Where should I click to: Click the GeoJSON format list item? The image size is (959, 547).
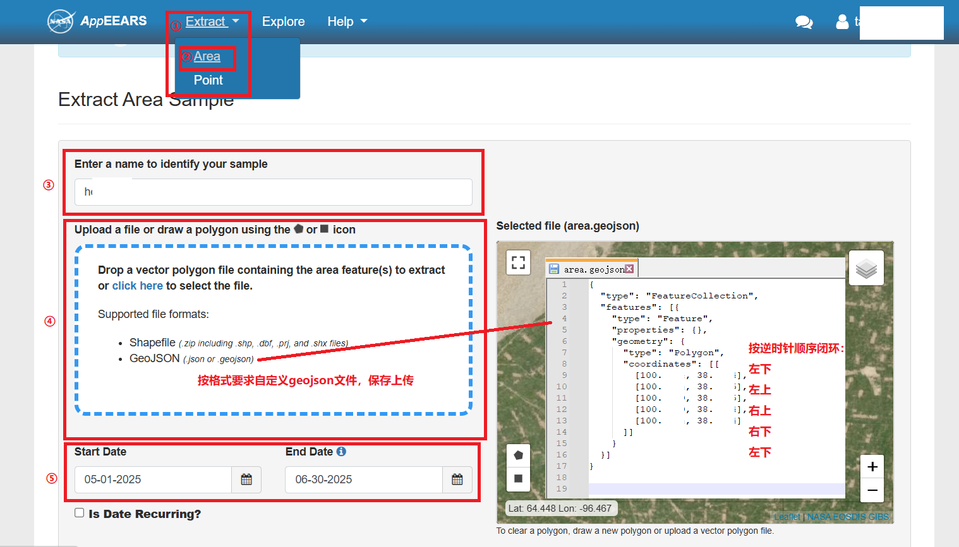[x=191, y=358]
